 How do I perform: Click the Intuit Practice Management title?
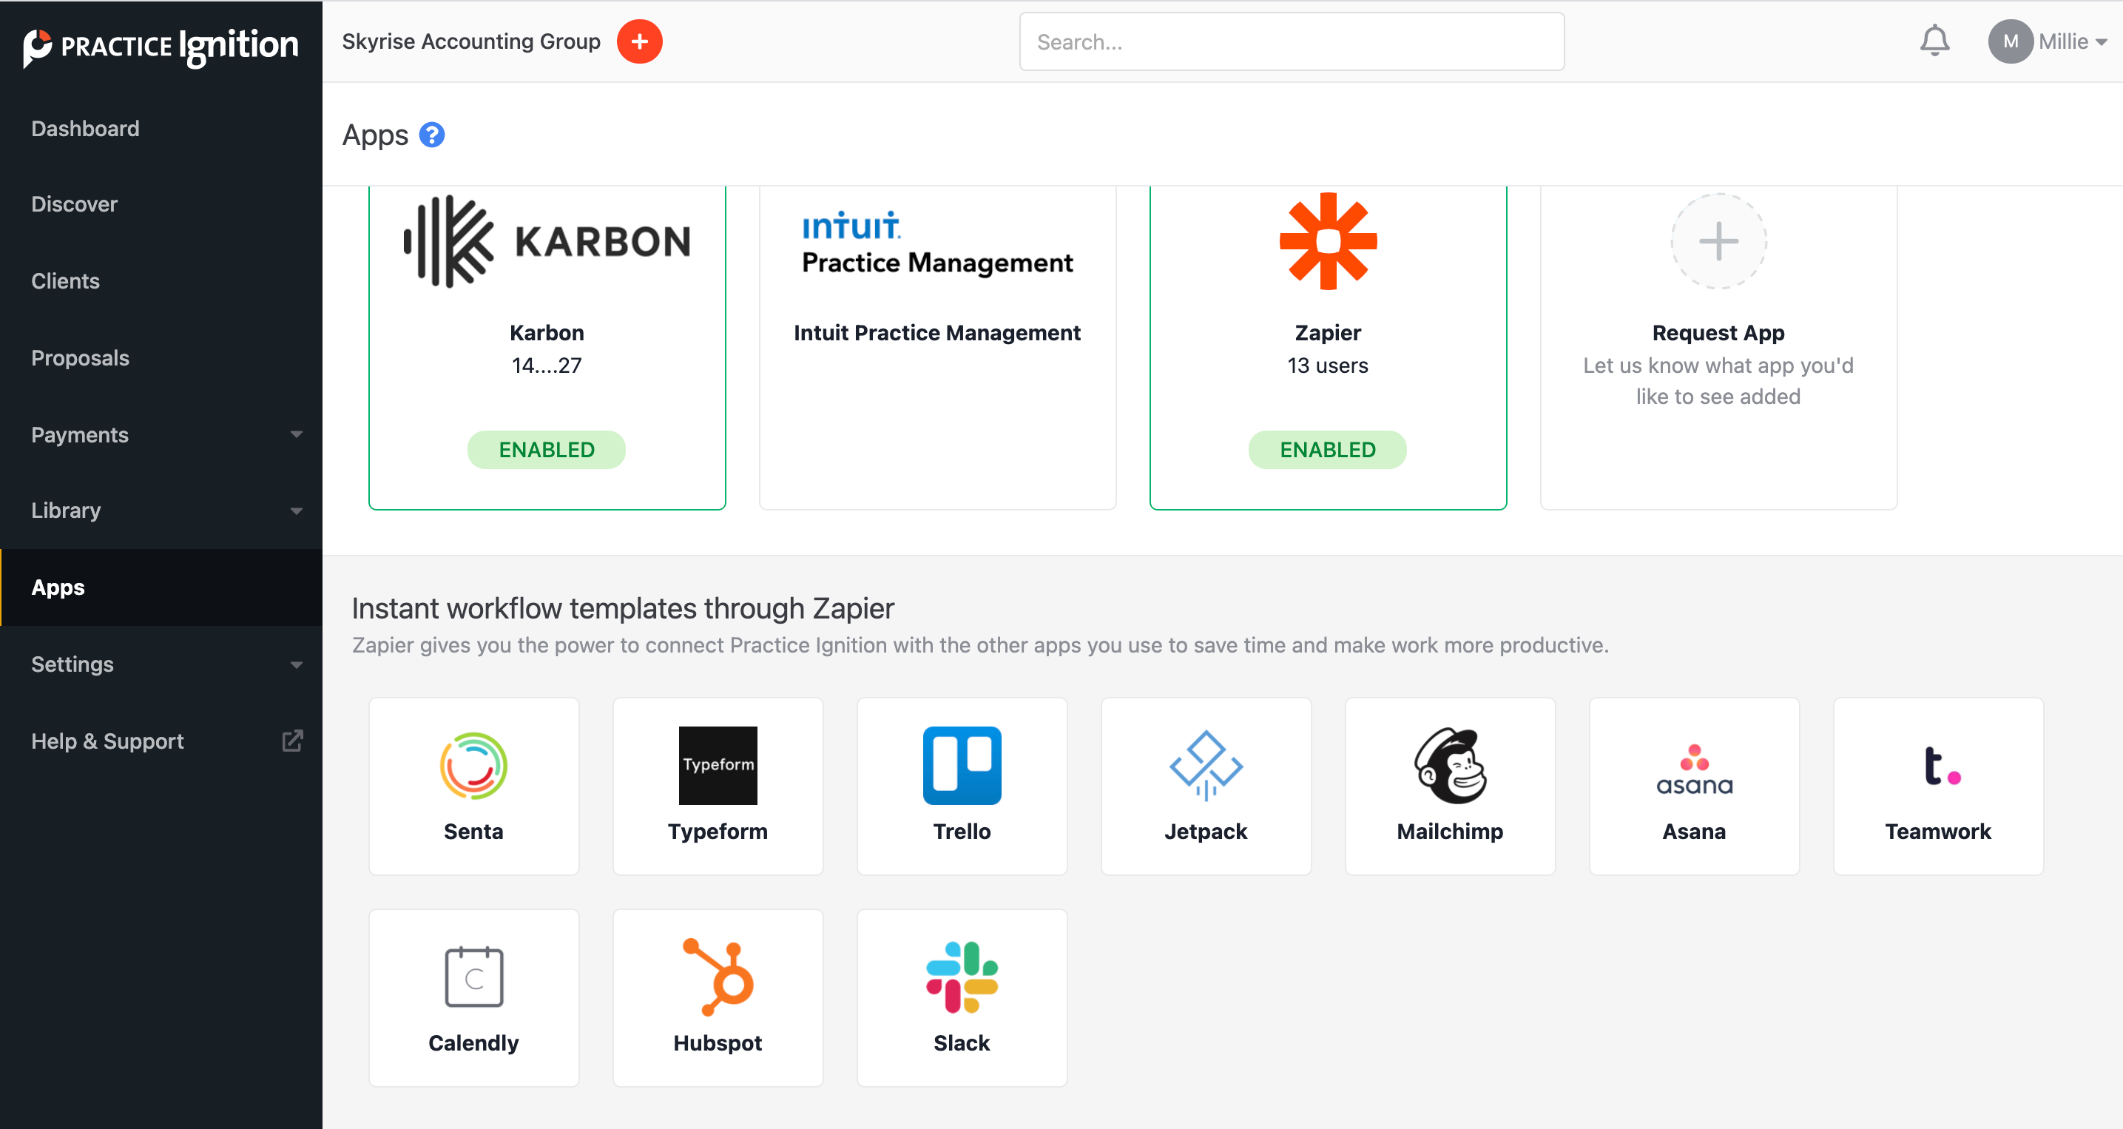tap(937, 332)
